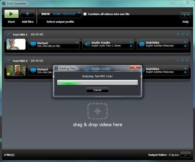
Task: Remove Test MKV 1 from the list
Action: coord(187,34)
